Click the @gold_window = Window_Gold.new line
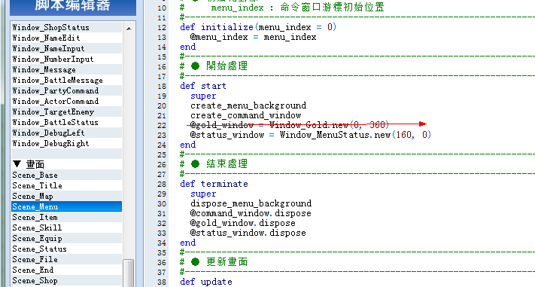The width and height of the screenshot is (535, 287). point(290,125)
